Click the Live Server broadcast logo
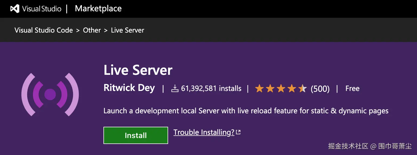This screenshot has width=417, height=155. (x=50, y=94)
